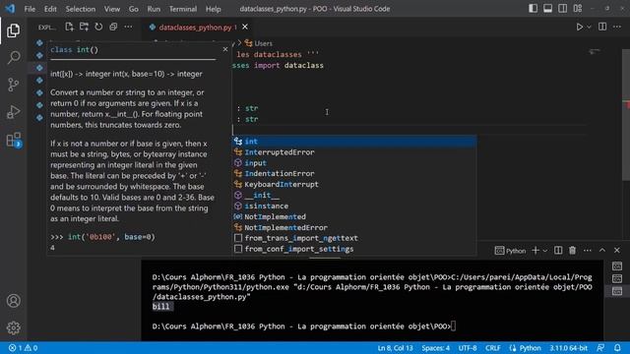Open run options dropdown arrow

coord(589,27)
